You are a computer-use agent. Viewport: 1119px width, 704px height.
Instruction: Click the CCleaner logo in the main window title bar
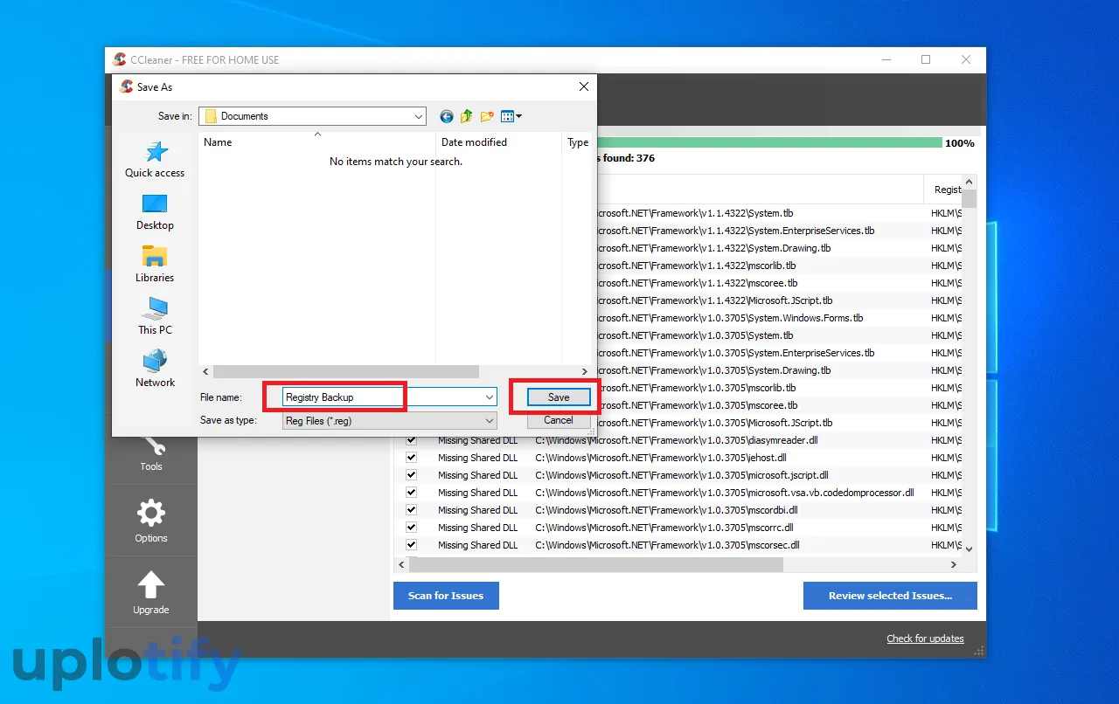pos(120,59)
